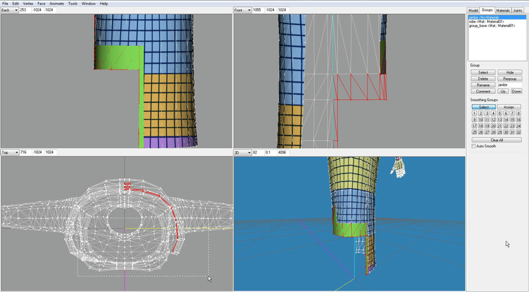529x292 pixels.
Task: Switch to the Joints tab
Action: click(x=518, y=10)
